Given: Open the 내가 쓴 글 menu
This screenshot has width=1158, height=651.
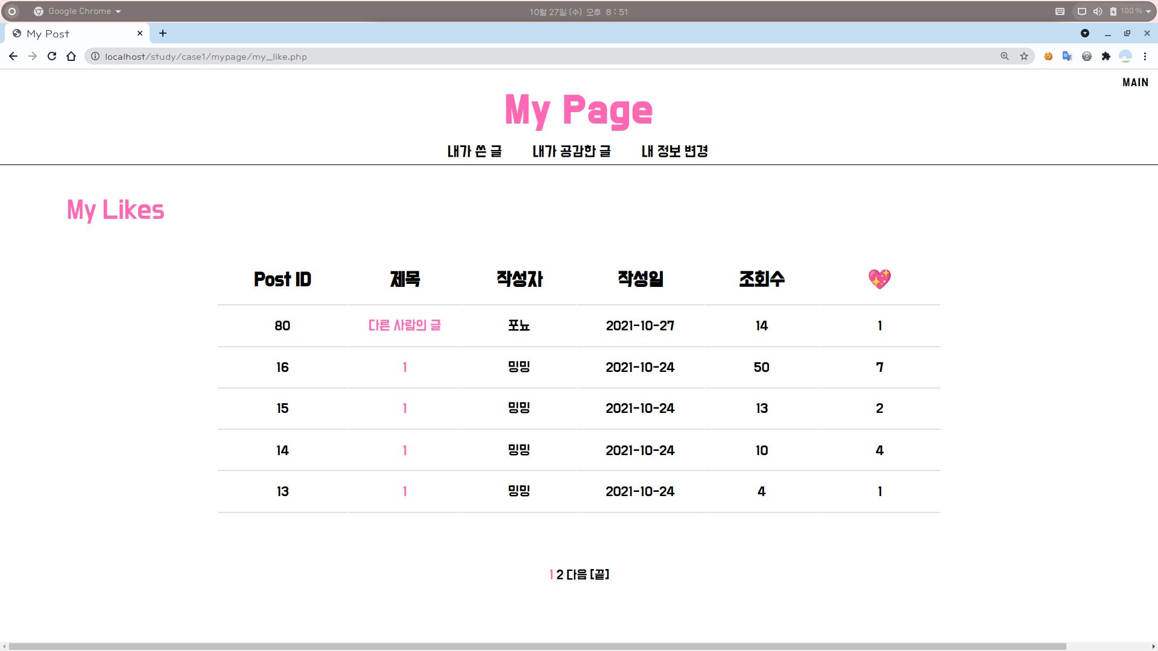Looking at the screenshot, I should [474, 151].
